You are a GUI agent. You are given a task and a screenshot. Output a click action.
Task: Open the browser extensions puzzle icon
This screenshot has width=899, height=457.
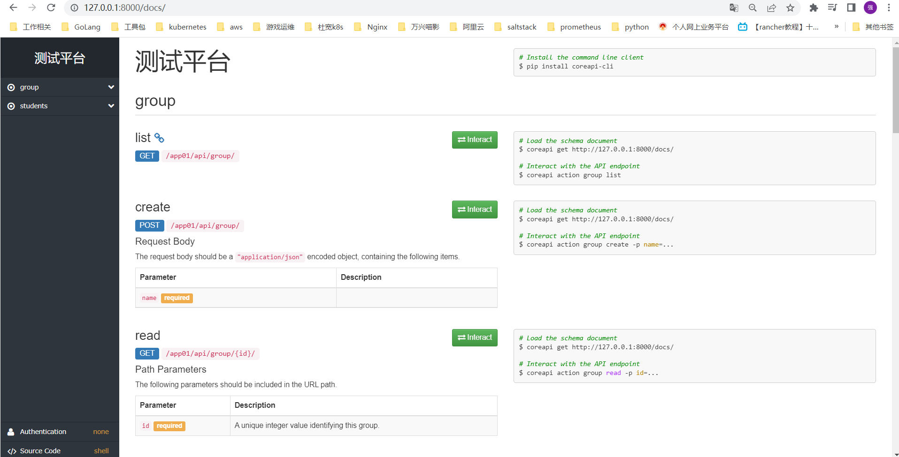point(814,7)
